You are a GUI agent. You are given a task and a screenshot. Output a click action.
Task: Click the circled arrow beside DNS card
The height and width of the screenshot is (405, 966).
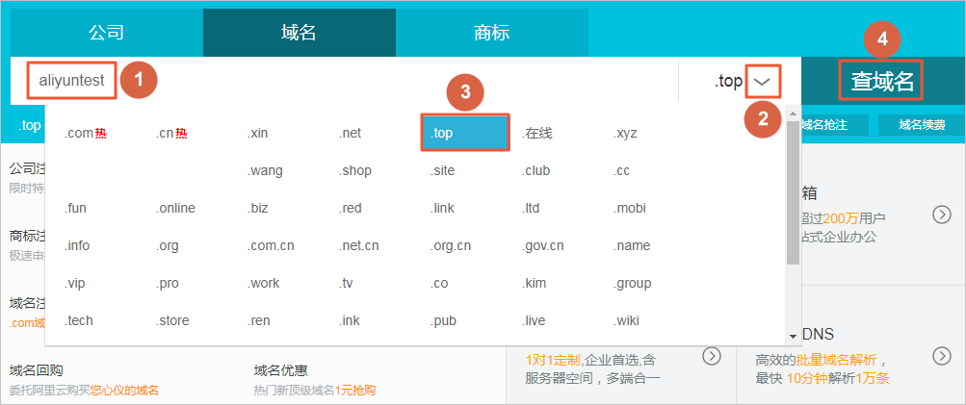point(942,356)
